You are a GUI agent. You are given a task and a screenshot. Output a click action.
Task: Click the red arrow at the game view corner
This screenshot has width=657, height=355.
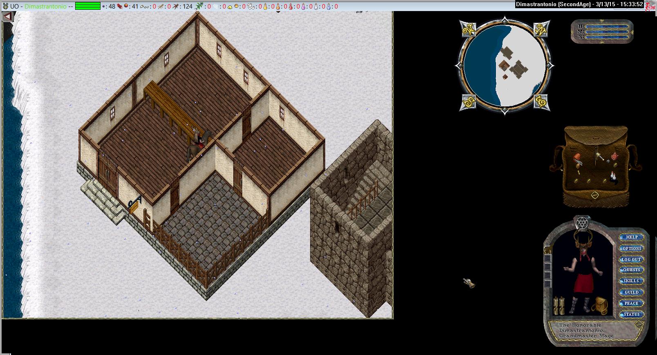tap(8, 17)
